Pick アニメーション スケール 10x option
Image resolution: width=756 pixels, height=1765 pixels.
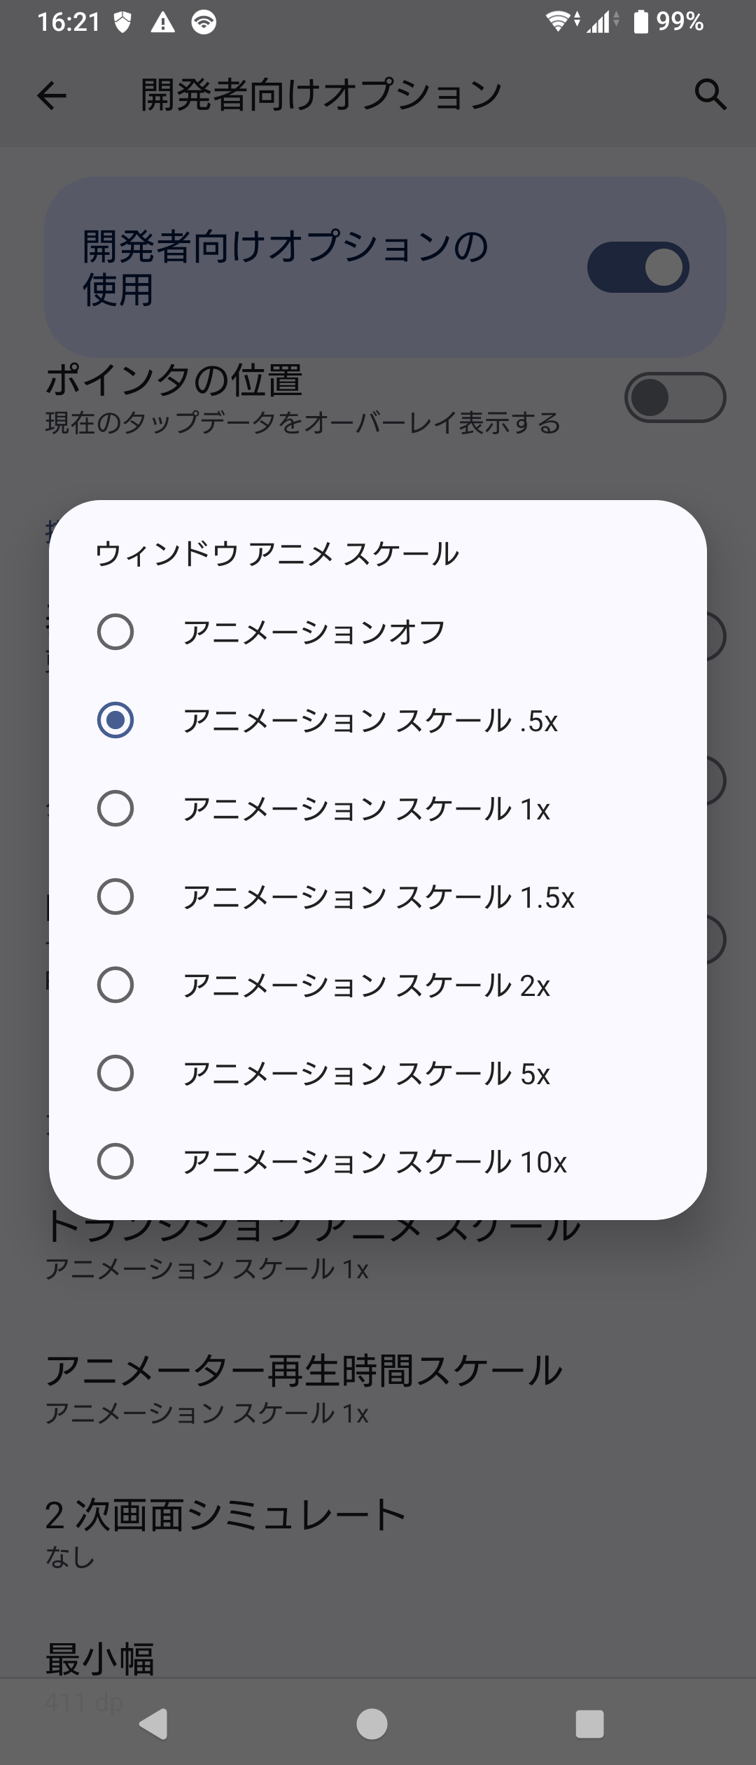[115, 1161]
